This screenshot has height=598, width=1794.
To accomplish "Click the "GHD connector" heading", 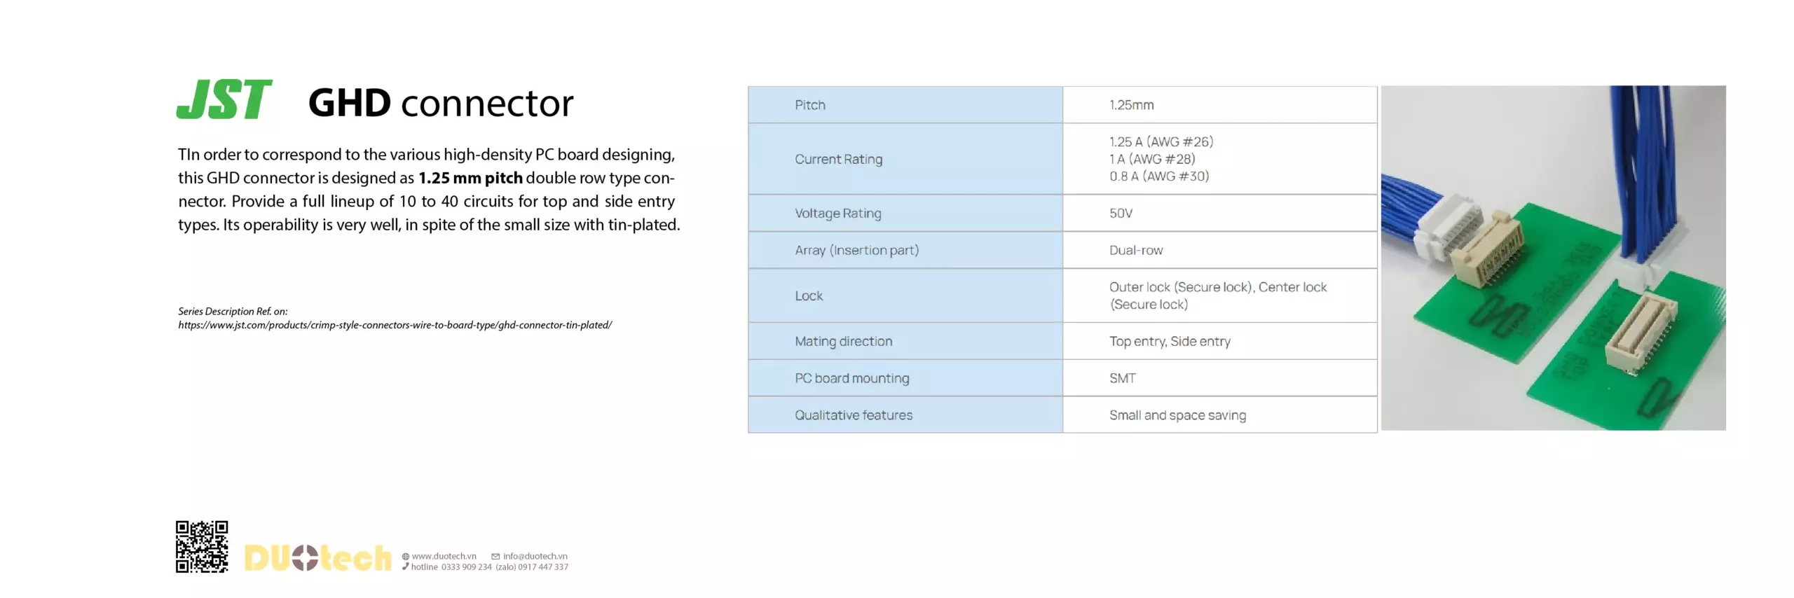I will pos(441,103).
